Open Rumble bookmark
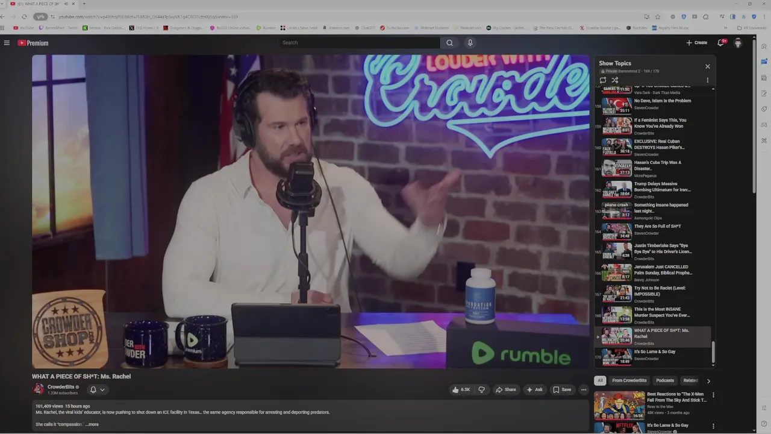The image size is (771, 434). pyautogui.click(x=266, y=28)
